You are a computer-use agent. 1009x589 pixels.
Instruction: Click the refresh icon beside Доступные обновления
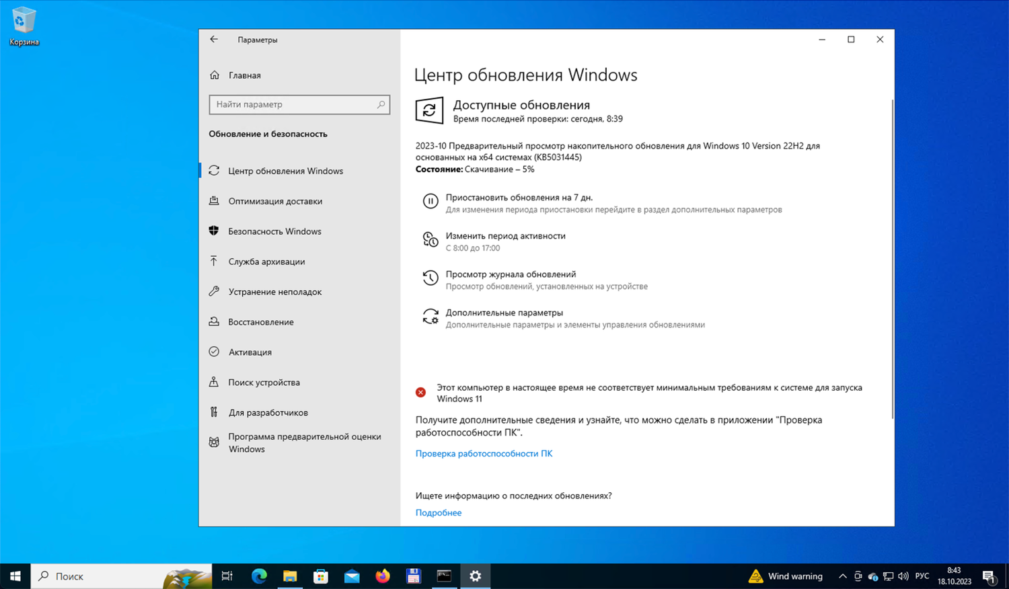pyautogui.click(x=429, y=111)
